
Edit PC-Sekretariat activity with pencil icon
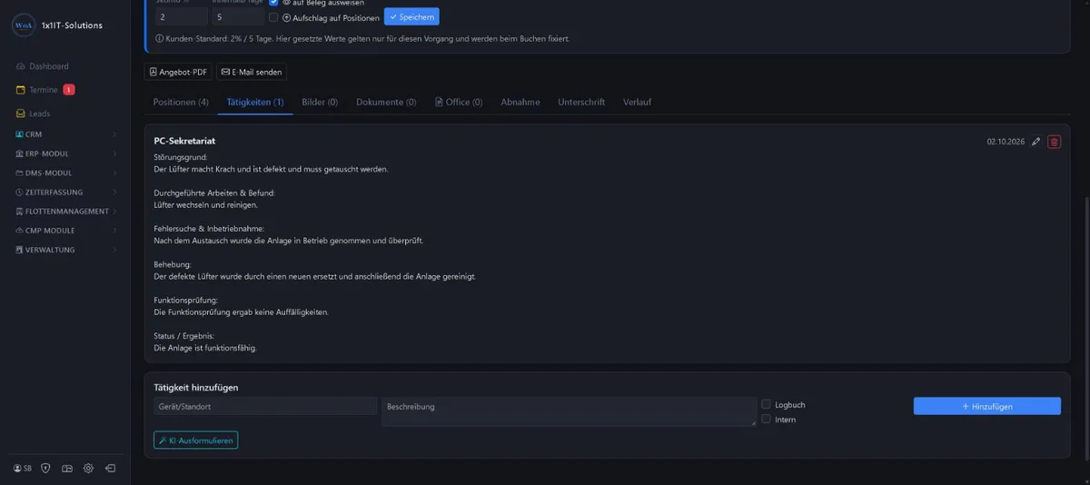pyautogui.click(x=1036, y=142)
